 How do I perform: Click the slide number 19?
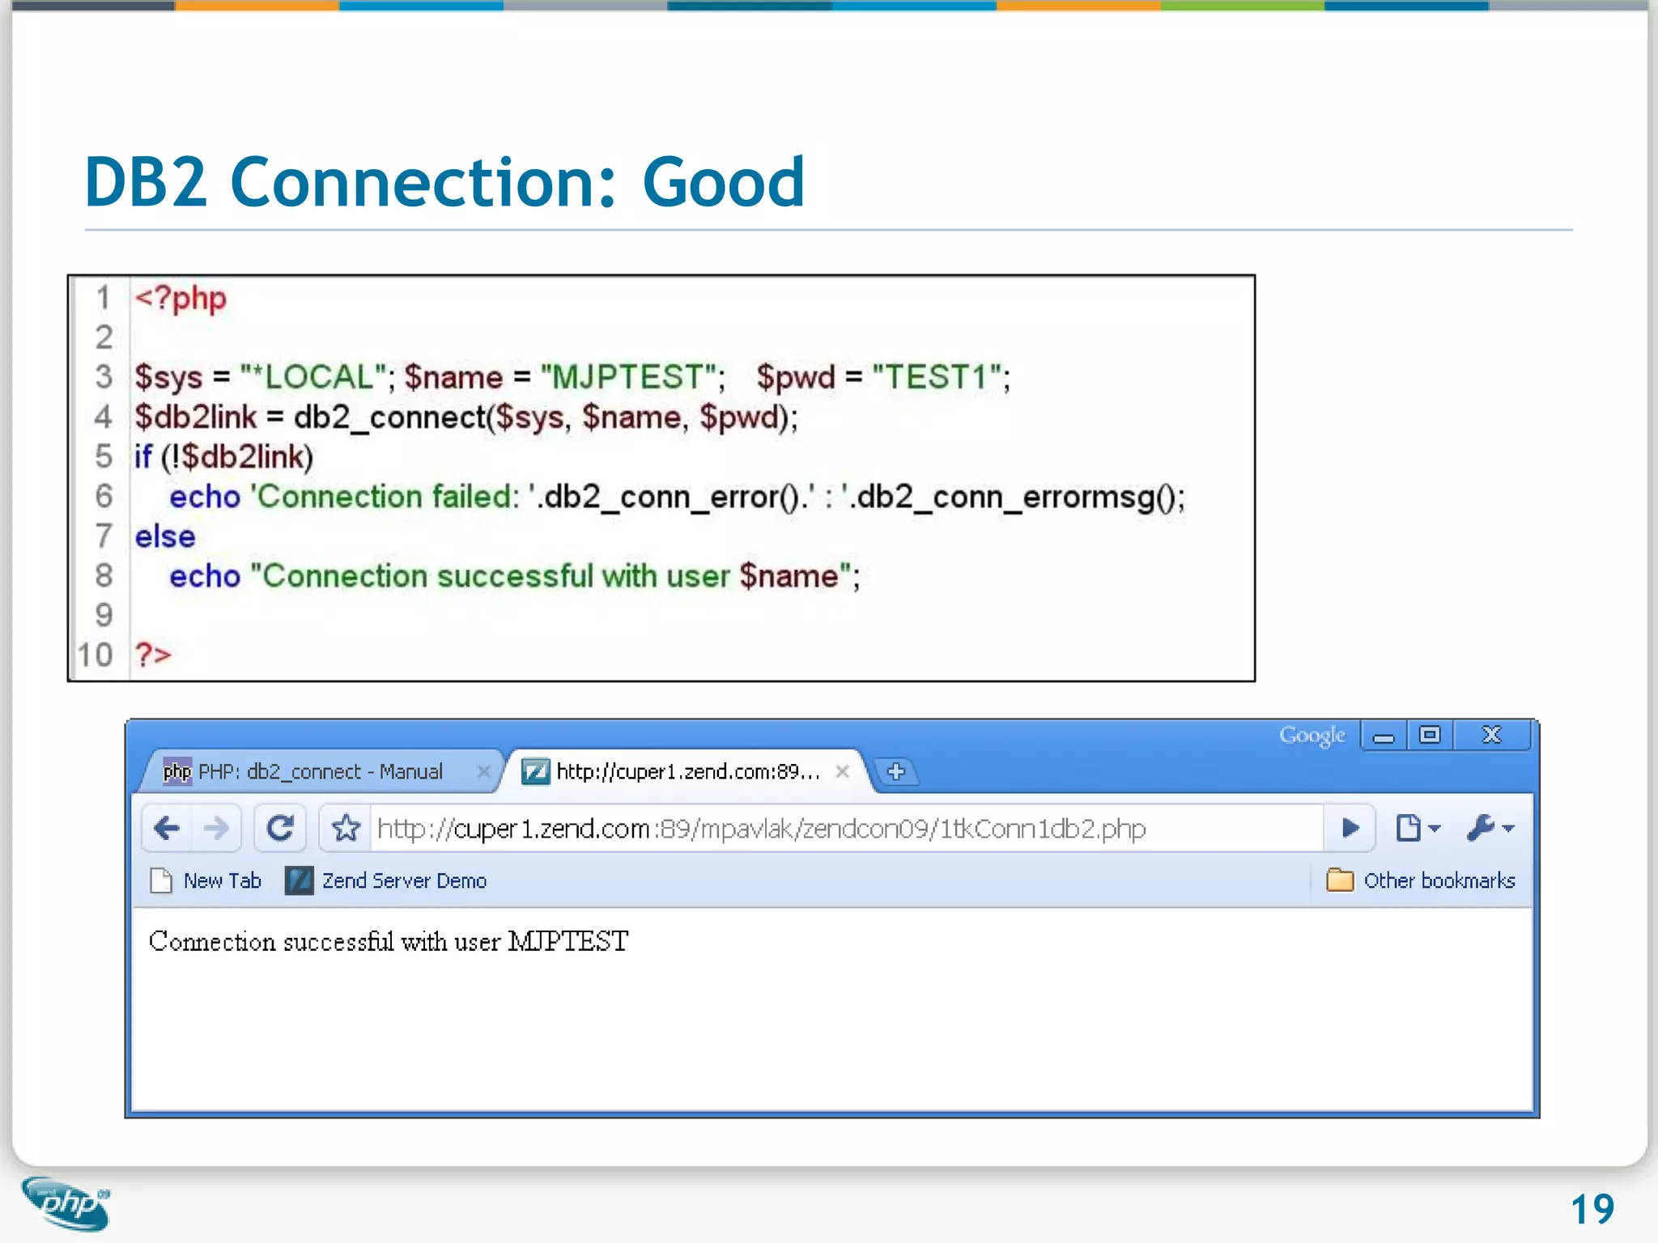[1592, 1210]
